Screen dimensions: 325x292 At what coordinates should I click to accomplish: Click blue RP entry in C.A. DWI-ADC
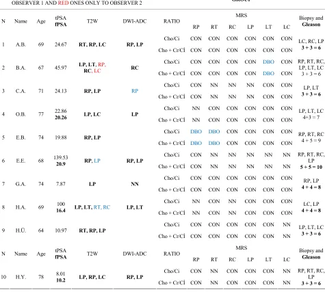point(135,91)
